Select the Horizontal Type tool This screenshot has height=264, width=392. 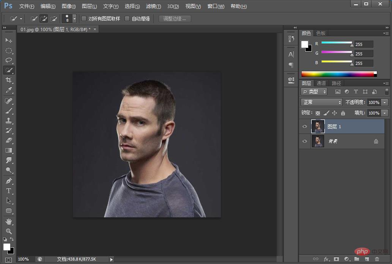[x=9, y=191]
